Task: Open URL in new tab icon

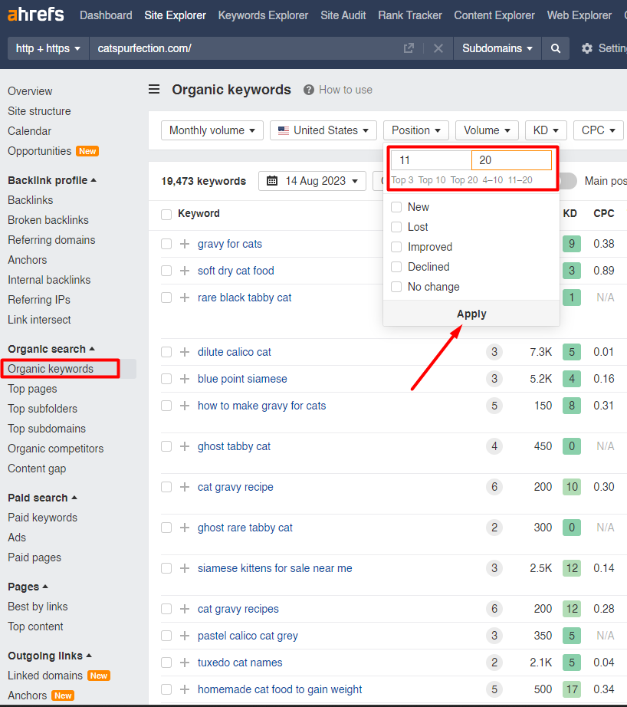Action: [409, 48]
